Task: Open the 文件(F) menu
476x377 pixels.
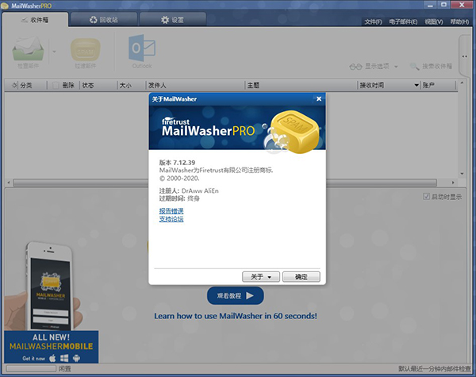Action: 373,22
